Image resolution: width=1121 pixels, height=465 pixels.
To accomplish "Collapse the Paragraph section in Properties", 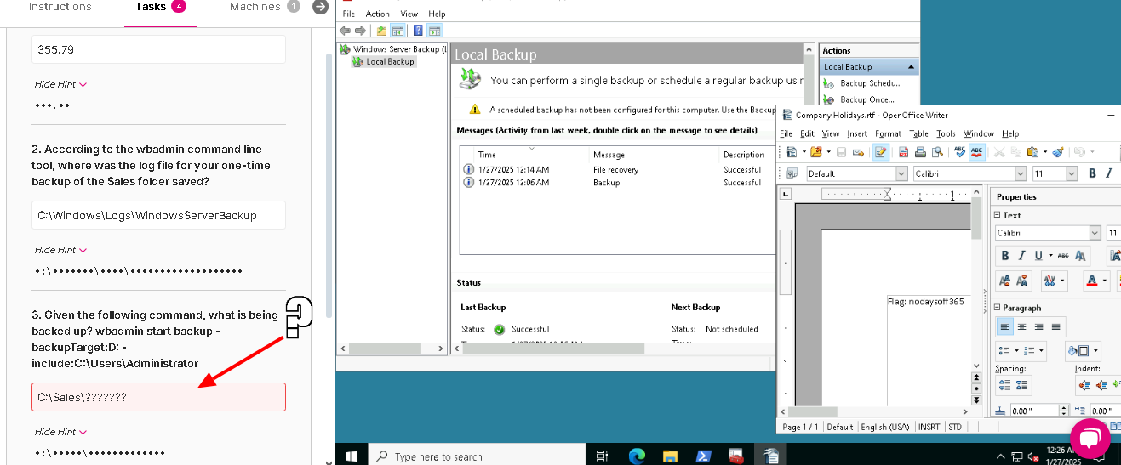I will click(998, 308).
